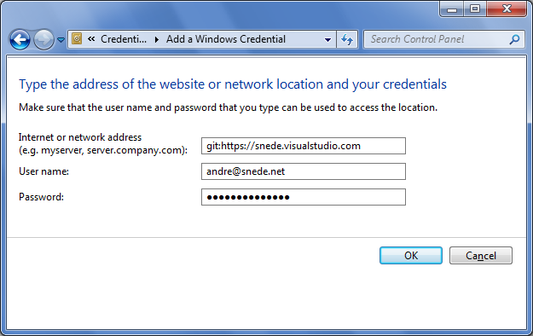This screenshot has width=533, height=336.
Task: Cancel adding the credential
Action: [x=481, y=255]
